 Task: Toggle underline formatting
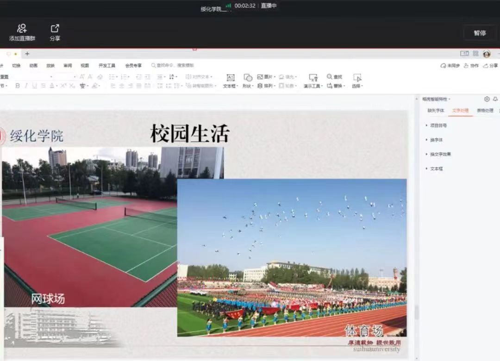(34, 86)
